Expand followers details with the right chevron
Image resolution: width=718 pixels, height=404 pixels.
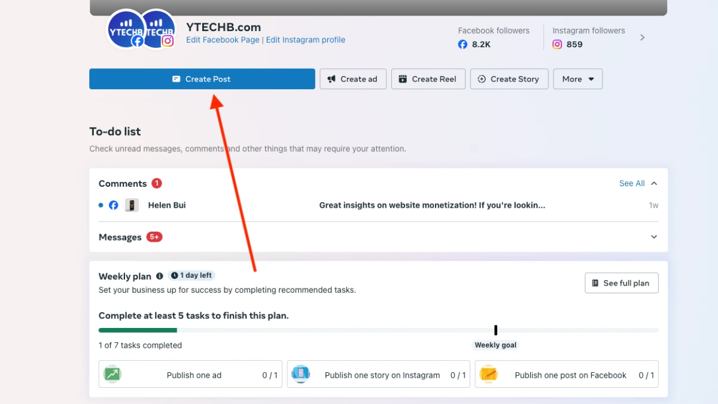click(x=643, y=37)
